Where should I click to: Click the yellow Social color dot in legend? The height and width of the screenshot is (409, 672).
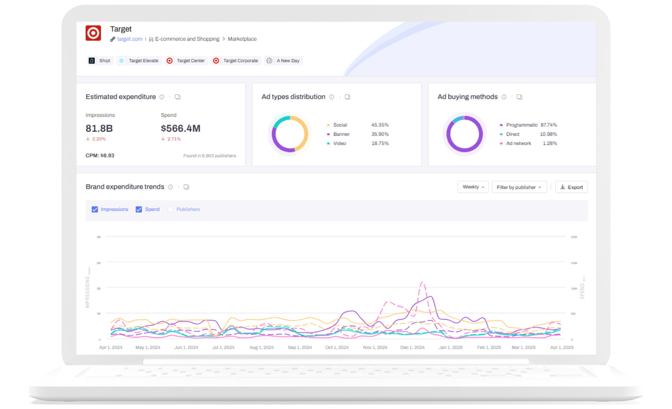pos(328,125)
